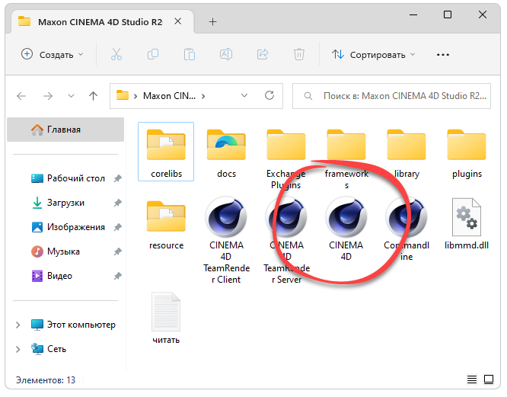Minimize the Explorer window
The width and height of the screenshot is (507, 397).
click(x=413, y=14)
